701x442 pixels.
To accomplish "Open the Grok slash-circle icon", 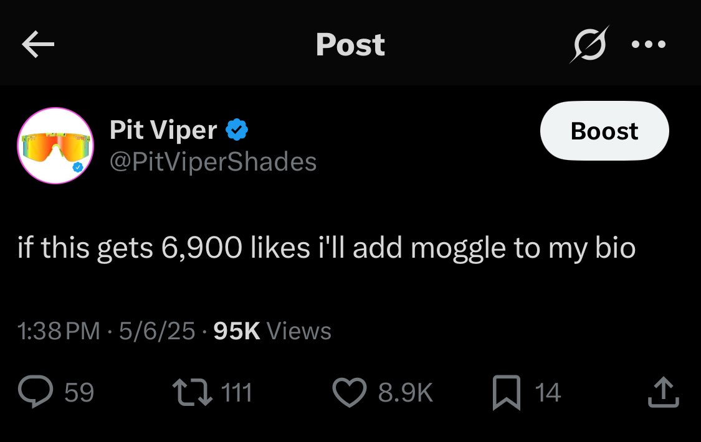I will (589, 45).
